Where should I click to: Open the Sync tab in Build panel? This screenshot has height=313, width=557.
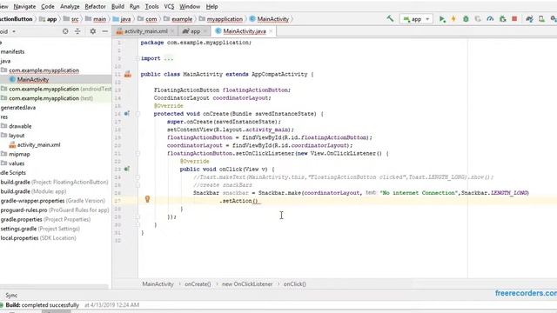pyautogui.click(x=11, y=295)
